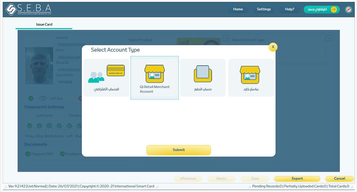
Task: Click the Partially Uploaded Cards:0 status
Action: coord(305,186)
